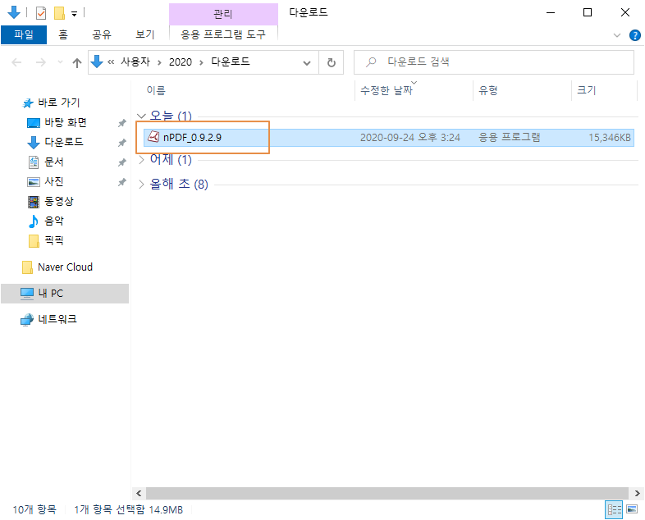Image resolution: width=645 pixels, height=520 pixels.
Task: Open the blue Help question icon
Action: point(634,35)
